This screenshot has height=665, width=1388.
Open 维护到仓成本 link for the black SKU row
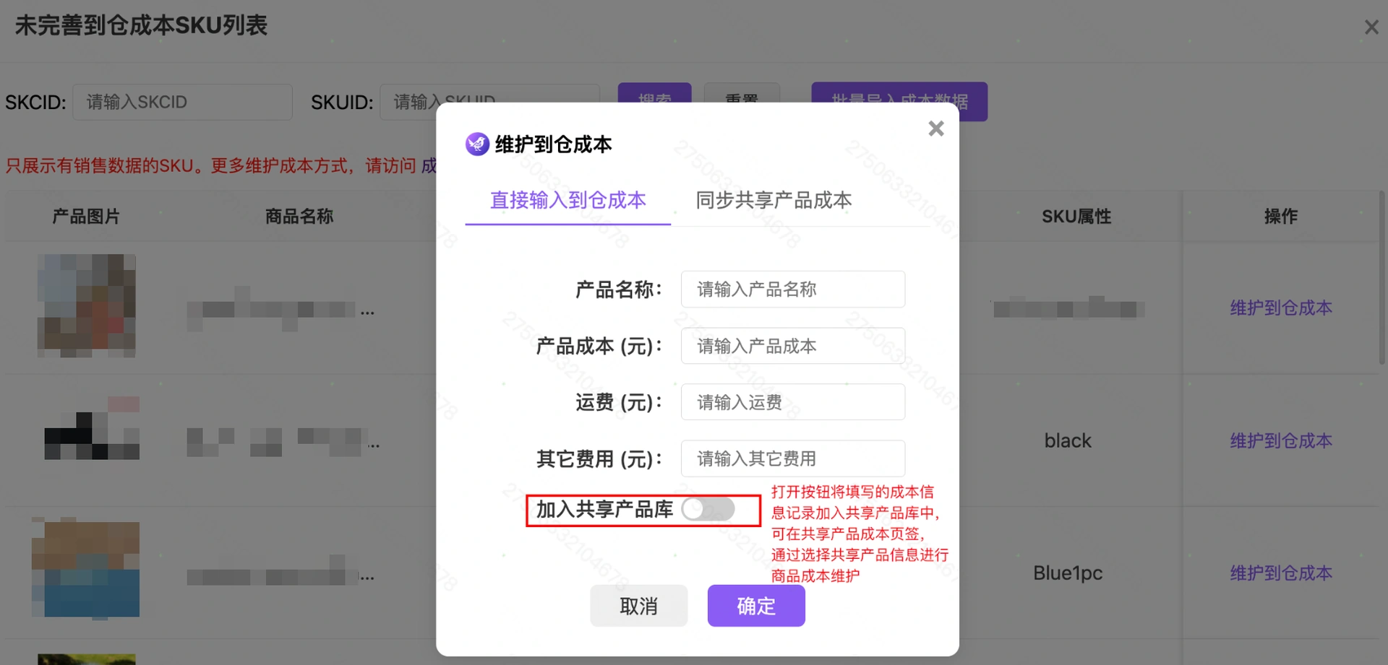coord(1280,440)
